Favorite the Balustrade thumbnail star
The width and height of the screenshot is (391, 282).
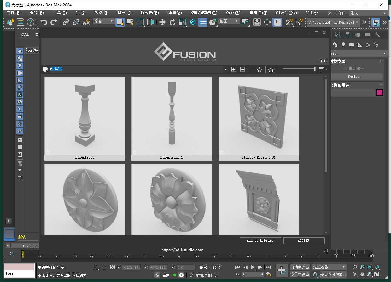click(48, 152)
